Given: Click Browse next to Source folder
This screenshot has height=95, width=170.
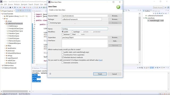Looking at the screenshot, I should pyautogui.click(x=115, y=16).
